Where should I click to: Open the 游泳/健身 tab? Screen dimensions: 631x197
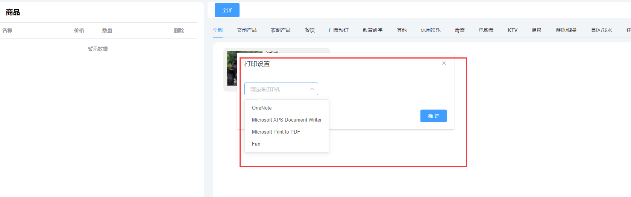click(566, 30)
